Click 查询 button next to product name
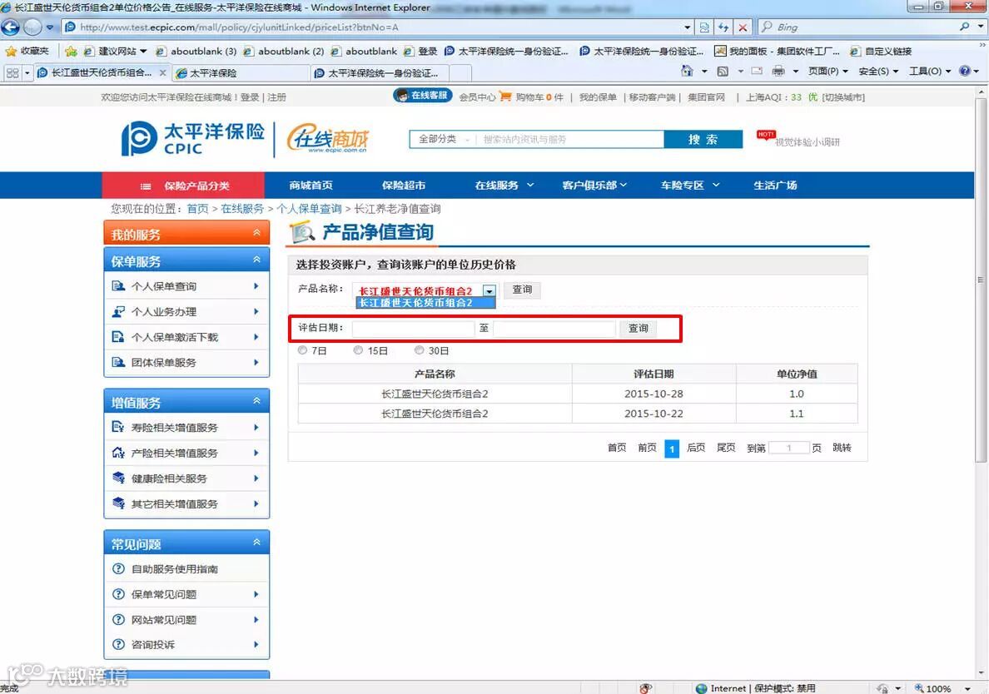The height and width of the screenshot is (694, 989). click(x=522, y=290)
